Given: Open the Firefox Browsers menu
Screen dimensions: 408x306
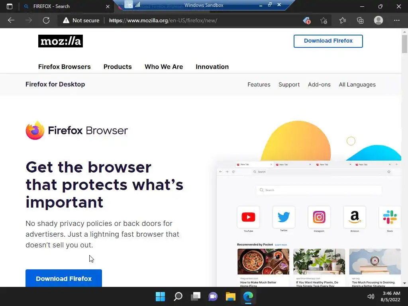Looking at the screenshot, I should coord(65,67).
